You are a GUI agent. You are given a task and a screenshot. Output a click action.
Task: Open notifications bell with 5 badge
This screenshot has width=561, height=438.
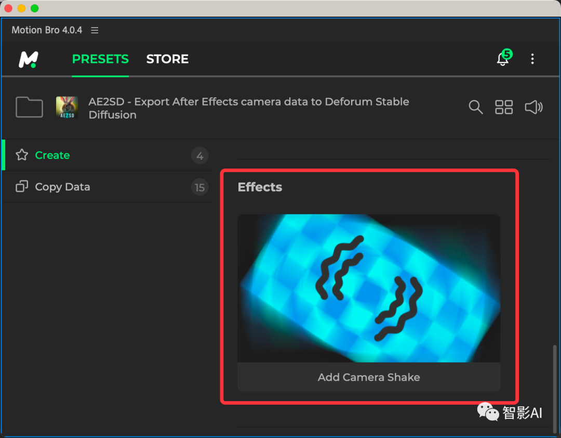click(504, 58)
